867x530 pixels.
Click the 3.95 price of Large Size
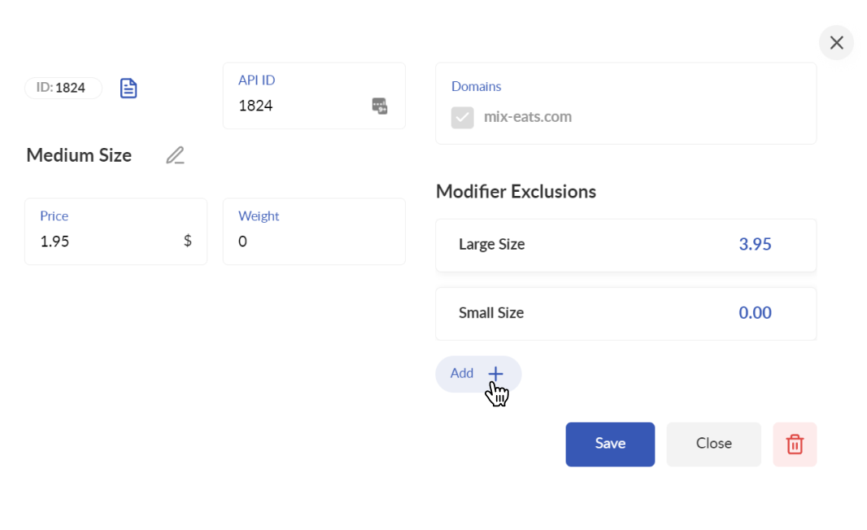pyautogui.click(x=755, y=245)
